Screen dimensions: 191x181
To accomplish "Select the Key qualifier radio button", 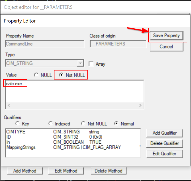I will click(x=18, y=123).
